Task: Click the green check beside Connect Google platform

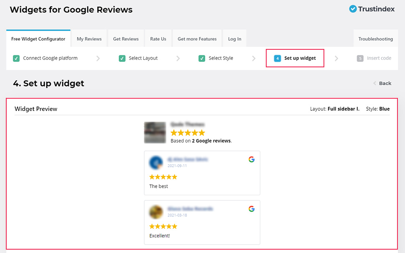Action: (x=16, y=59)
